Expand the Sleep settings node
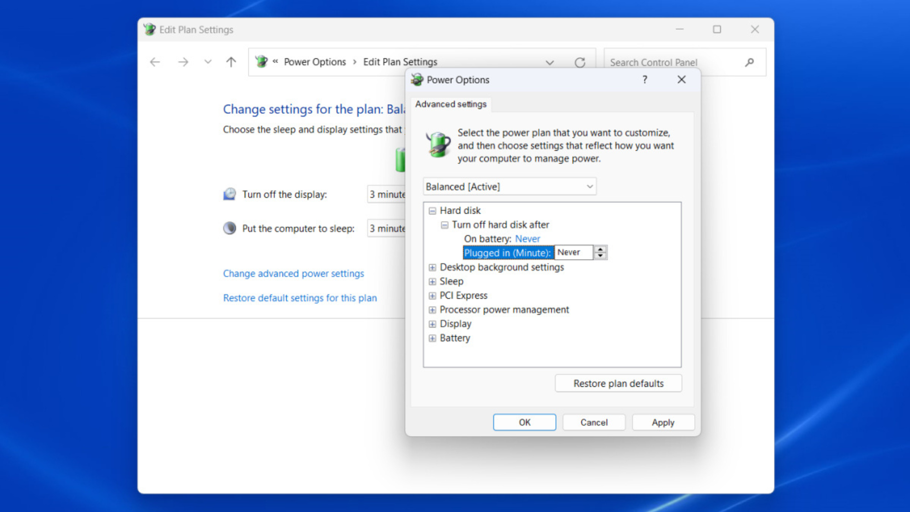The height and width of the screenshot is (512, 910). (432, 282)
